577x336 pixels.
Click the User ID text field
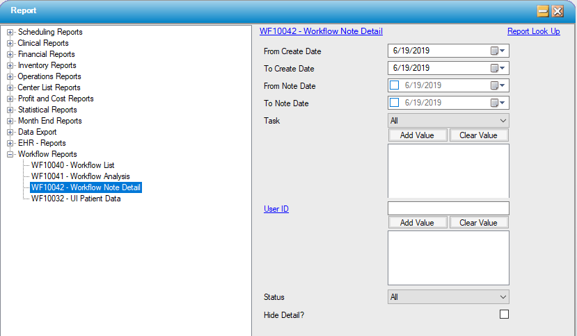[x=448, y=208]
